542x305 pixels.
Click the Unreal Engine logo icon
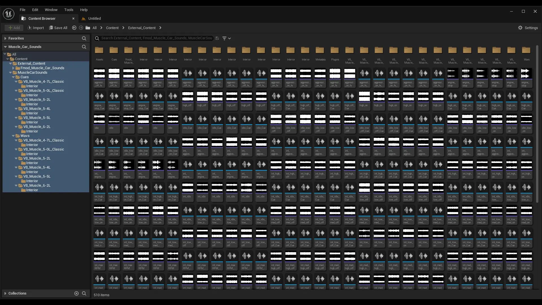8,14
